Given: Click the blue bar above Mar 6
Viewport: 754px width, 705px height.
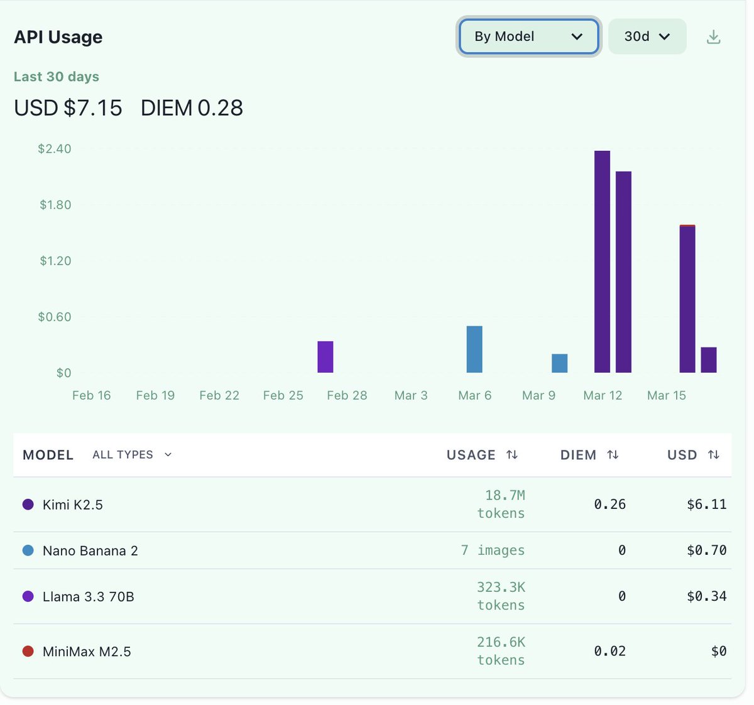Looking at the screenshot, I should point(474,349).
